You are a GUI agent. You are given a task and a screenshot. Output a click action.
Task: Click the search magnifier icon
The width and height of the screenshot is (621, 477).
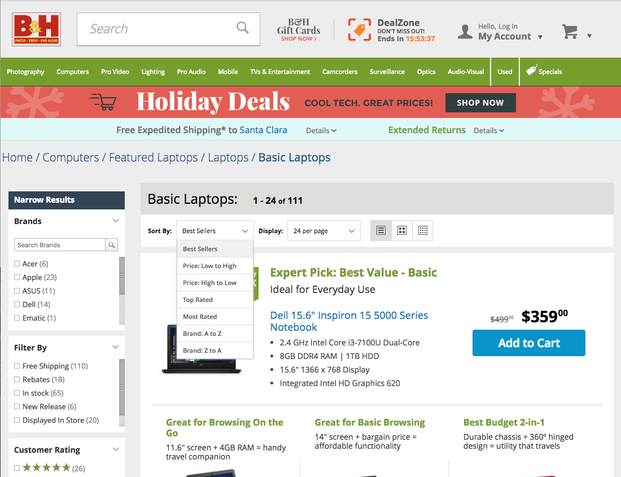[242, 28]
